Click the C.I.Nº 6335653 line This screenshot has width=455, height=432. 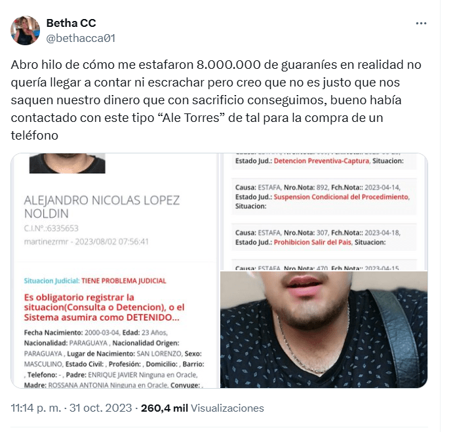tap(51, 228)
